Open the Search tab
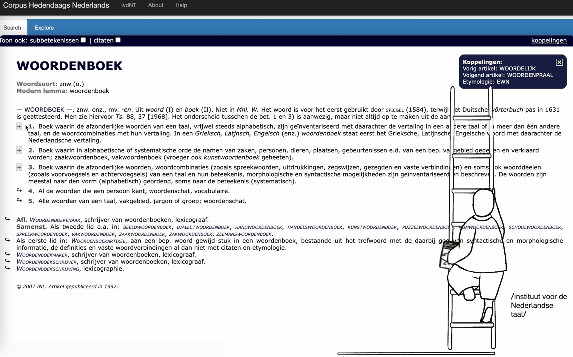 coord(12,28)
